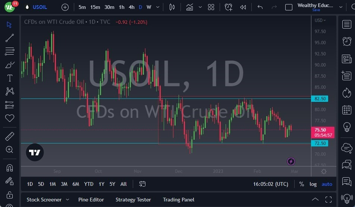Open USD currency dropdown
This screenshot has width=355, height=207.
pyautogui.click(x=320, y=20)
